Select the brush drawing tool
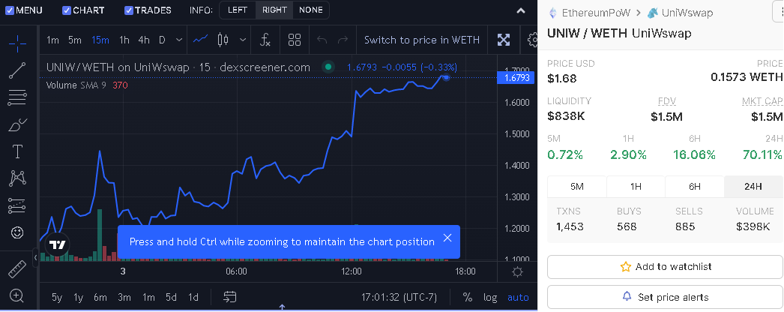Screen dimensions: 784x312 click(x=17, y=125)
